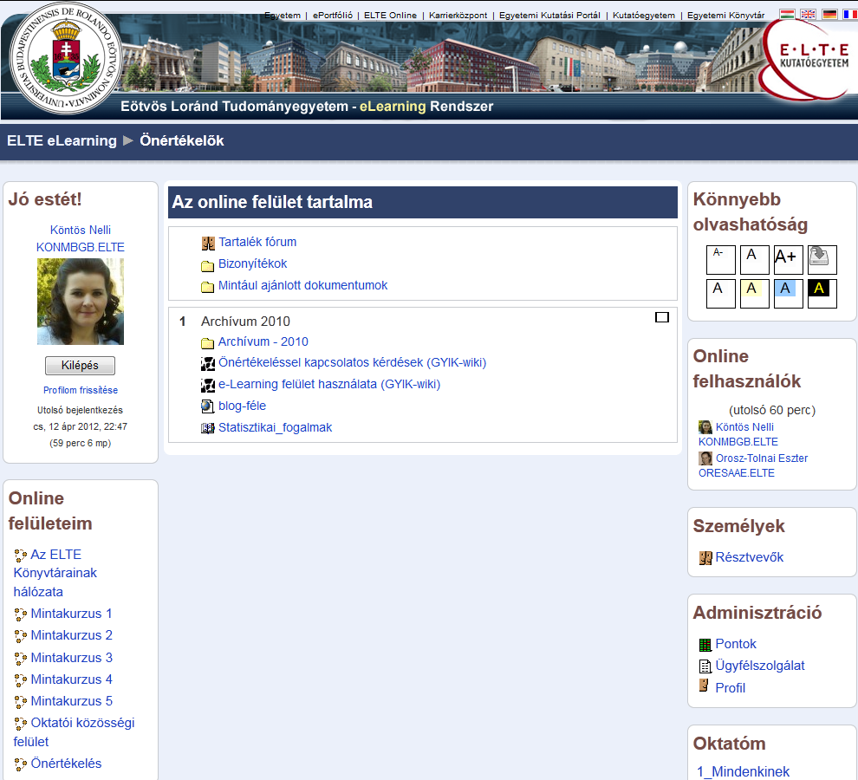Go to ELTE eLearning breadcrumb
The width and height of the screenshot is (858, 780).
click(x=62, y=140)
